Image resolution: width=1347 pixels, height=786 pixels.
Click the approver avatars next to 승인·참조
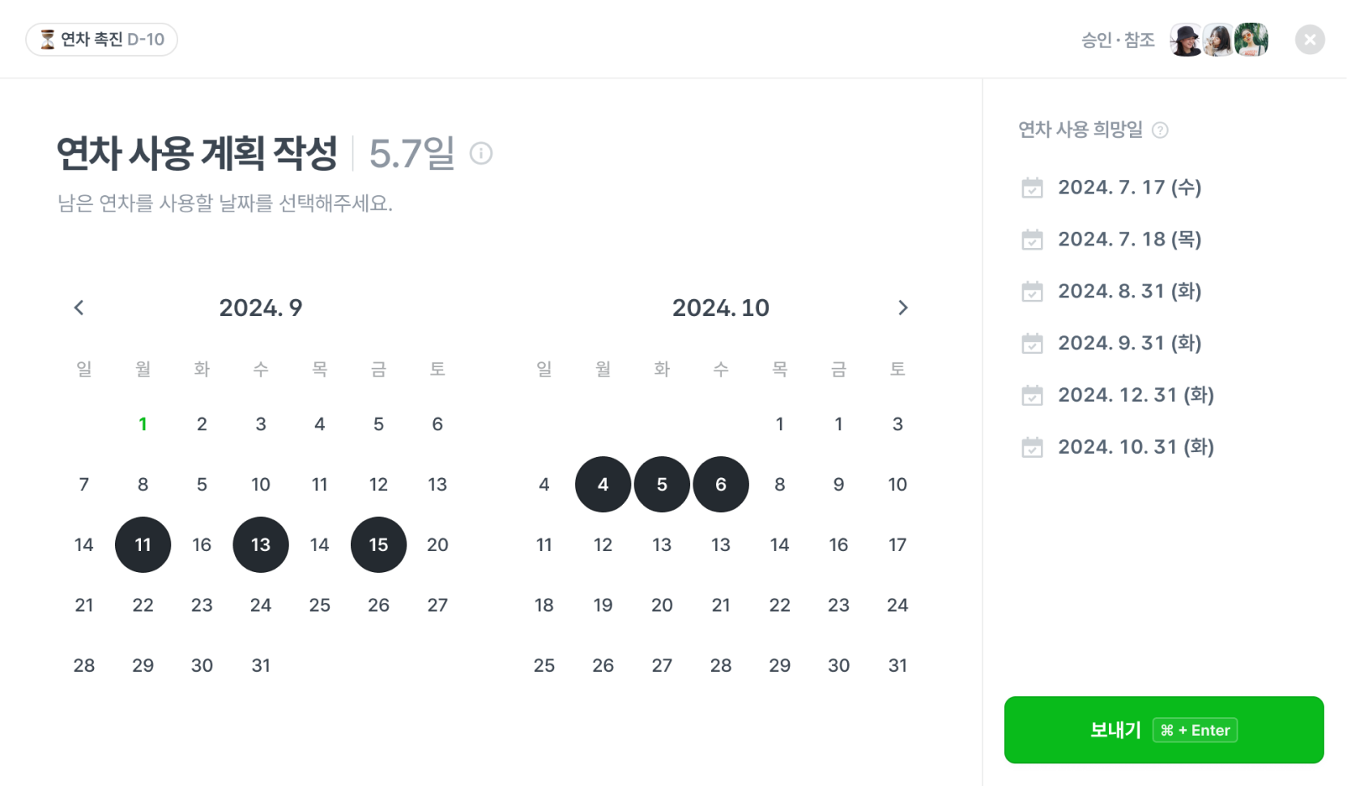(x=1218, y=40)
